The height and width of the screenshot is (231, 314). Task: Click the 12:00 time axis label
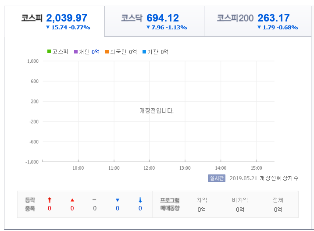149,168
